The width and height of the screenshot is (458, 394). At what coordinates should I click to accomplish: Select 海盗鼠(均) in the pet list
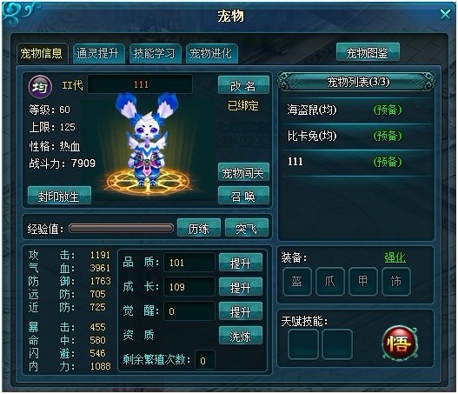pos(356,110)
